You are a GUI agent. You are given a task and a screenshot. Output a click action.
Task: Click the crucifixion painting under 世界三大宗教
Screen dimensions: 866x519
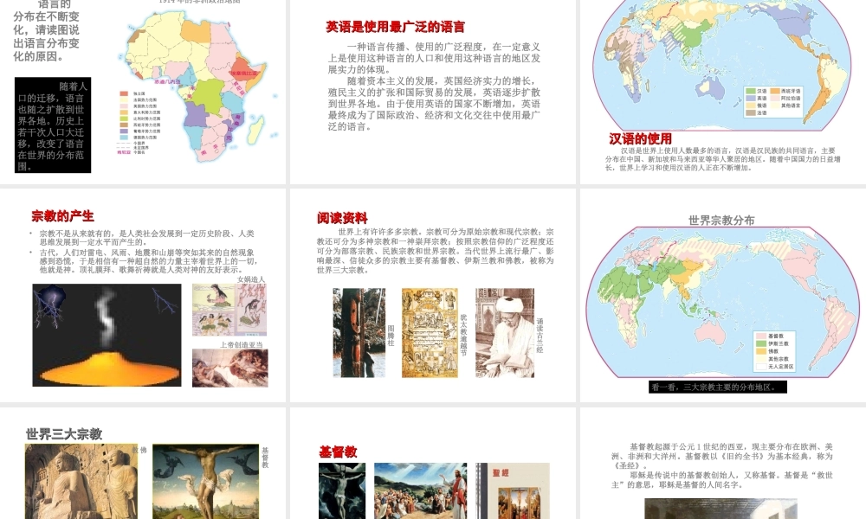tap(205, 482)
